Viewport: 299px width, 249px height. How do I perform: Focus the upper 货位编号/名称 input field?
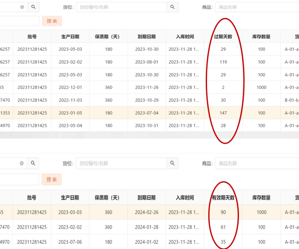[122, 7]
